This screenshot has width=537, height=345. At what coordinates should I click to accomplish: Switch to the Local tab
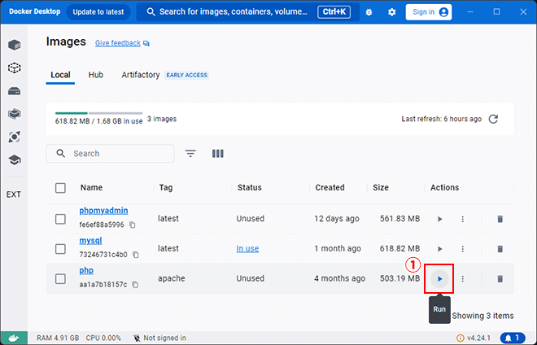tap(61, 75)
